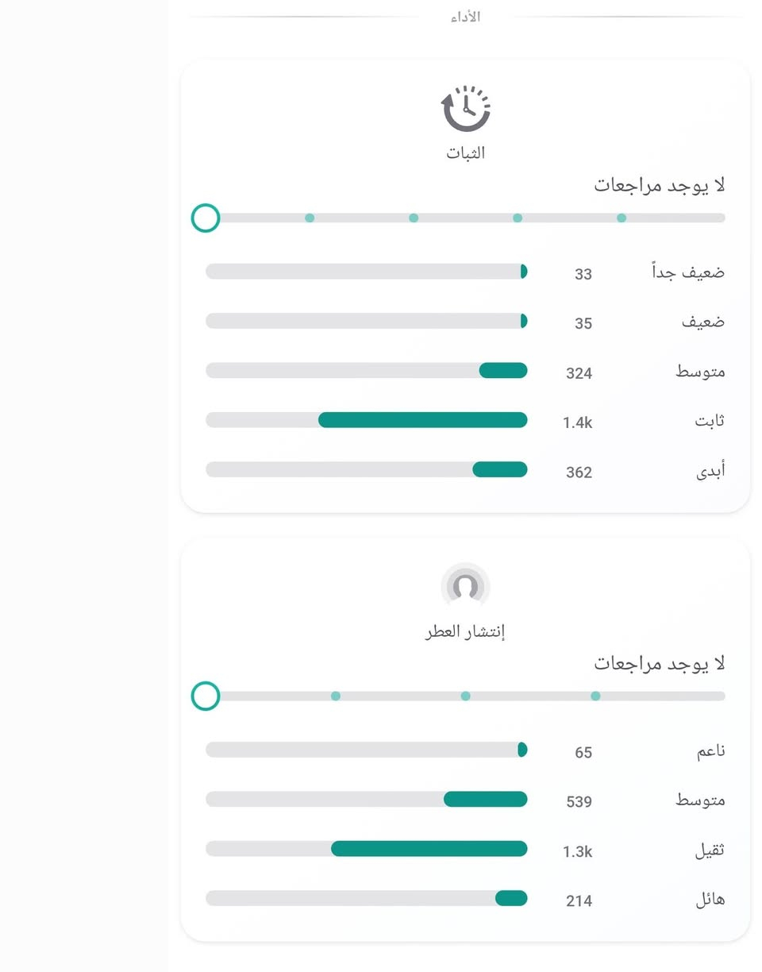Click the إنتشار العطر sillage section label
Viewport: 762px width, 972px height.
click(x=465, y=631)
